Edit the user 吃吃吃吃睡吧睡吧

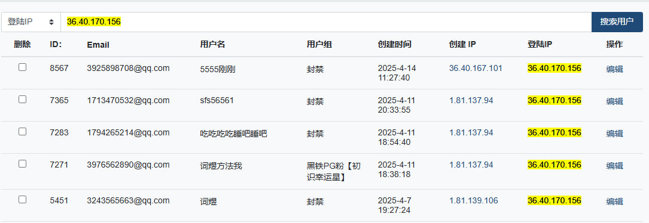[615, 134]
